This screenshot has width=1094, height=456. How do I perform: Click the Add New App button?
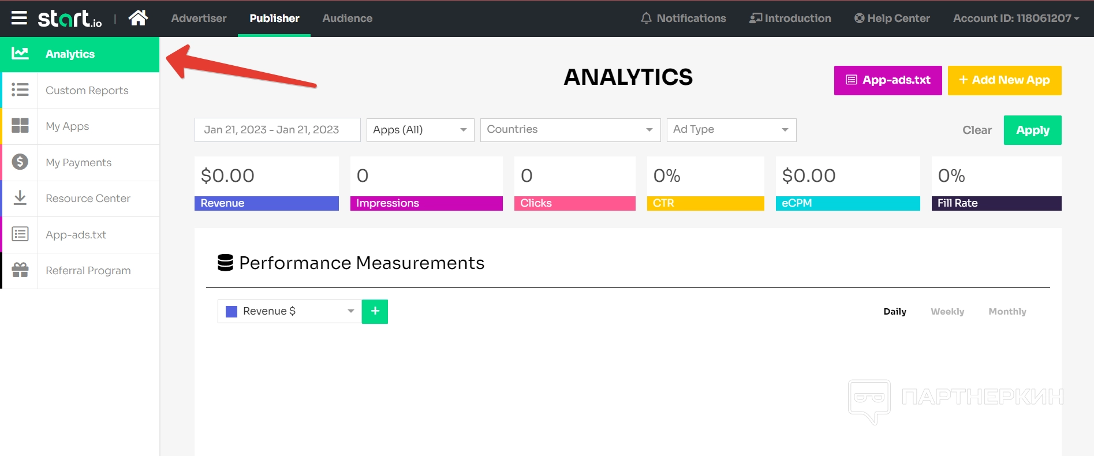pos(1004,80)
